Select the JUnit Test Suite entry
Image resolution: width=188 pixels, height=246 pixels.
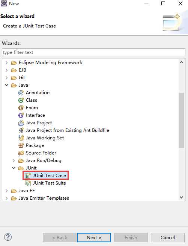point(50,183)
